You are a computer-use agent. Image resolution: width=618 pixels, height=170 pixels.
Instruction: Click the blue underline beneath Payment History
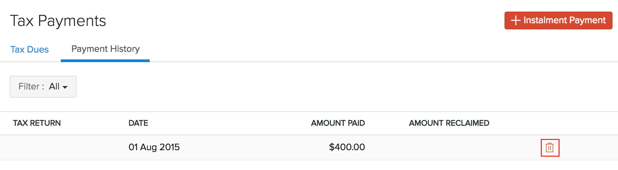pyautogui.click(x=105, y=61)
